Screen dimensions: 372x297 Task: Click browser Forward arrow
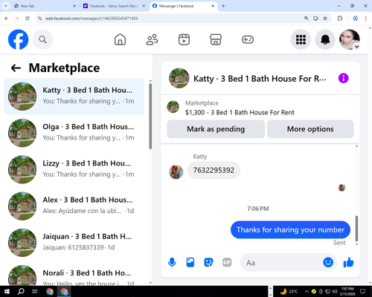17,19
